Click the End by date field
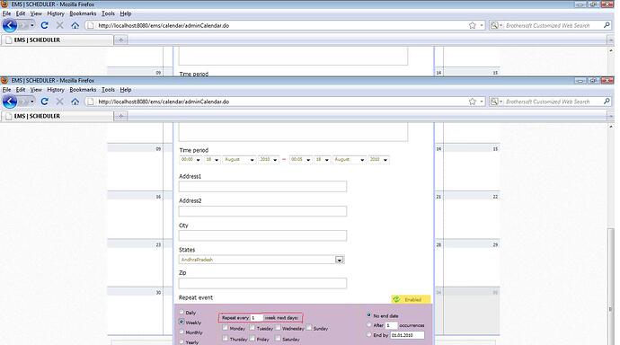620x345 pixels. point(407,335)
